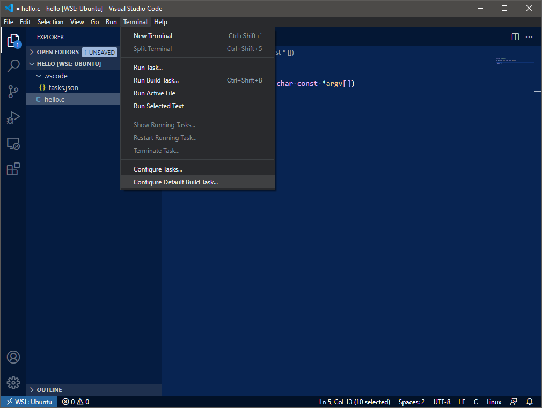Minimize the VS Code window
Image resolution: width=542 pixels, height=408 pixels.
click(x=480, y=8)
